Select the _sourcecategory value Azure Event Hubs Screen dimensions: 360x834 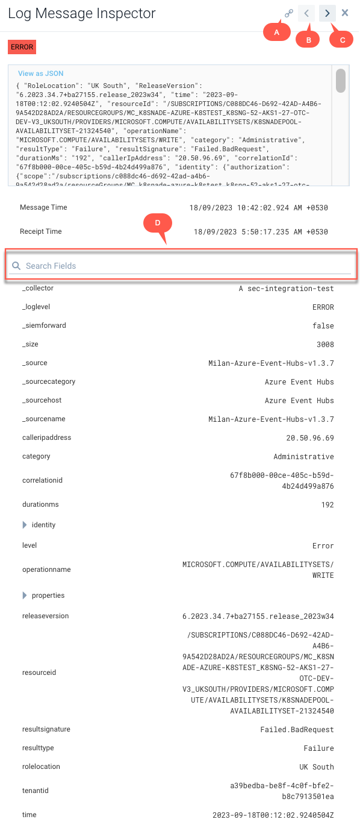pyautogui.click(x=299, y=382)
